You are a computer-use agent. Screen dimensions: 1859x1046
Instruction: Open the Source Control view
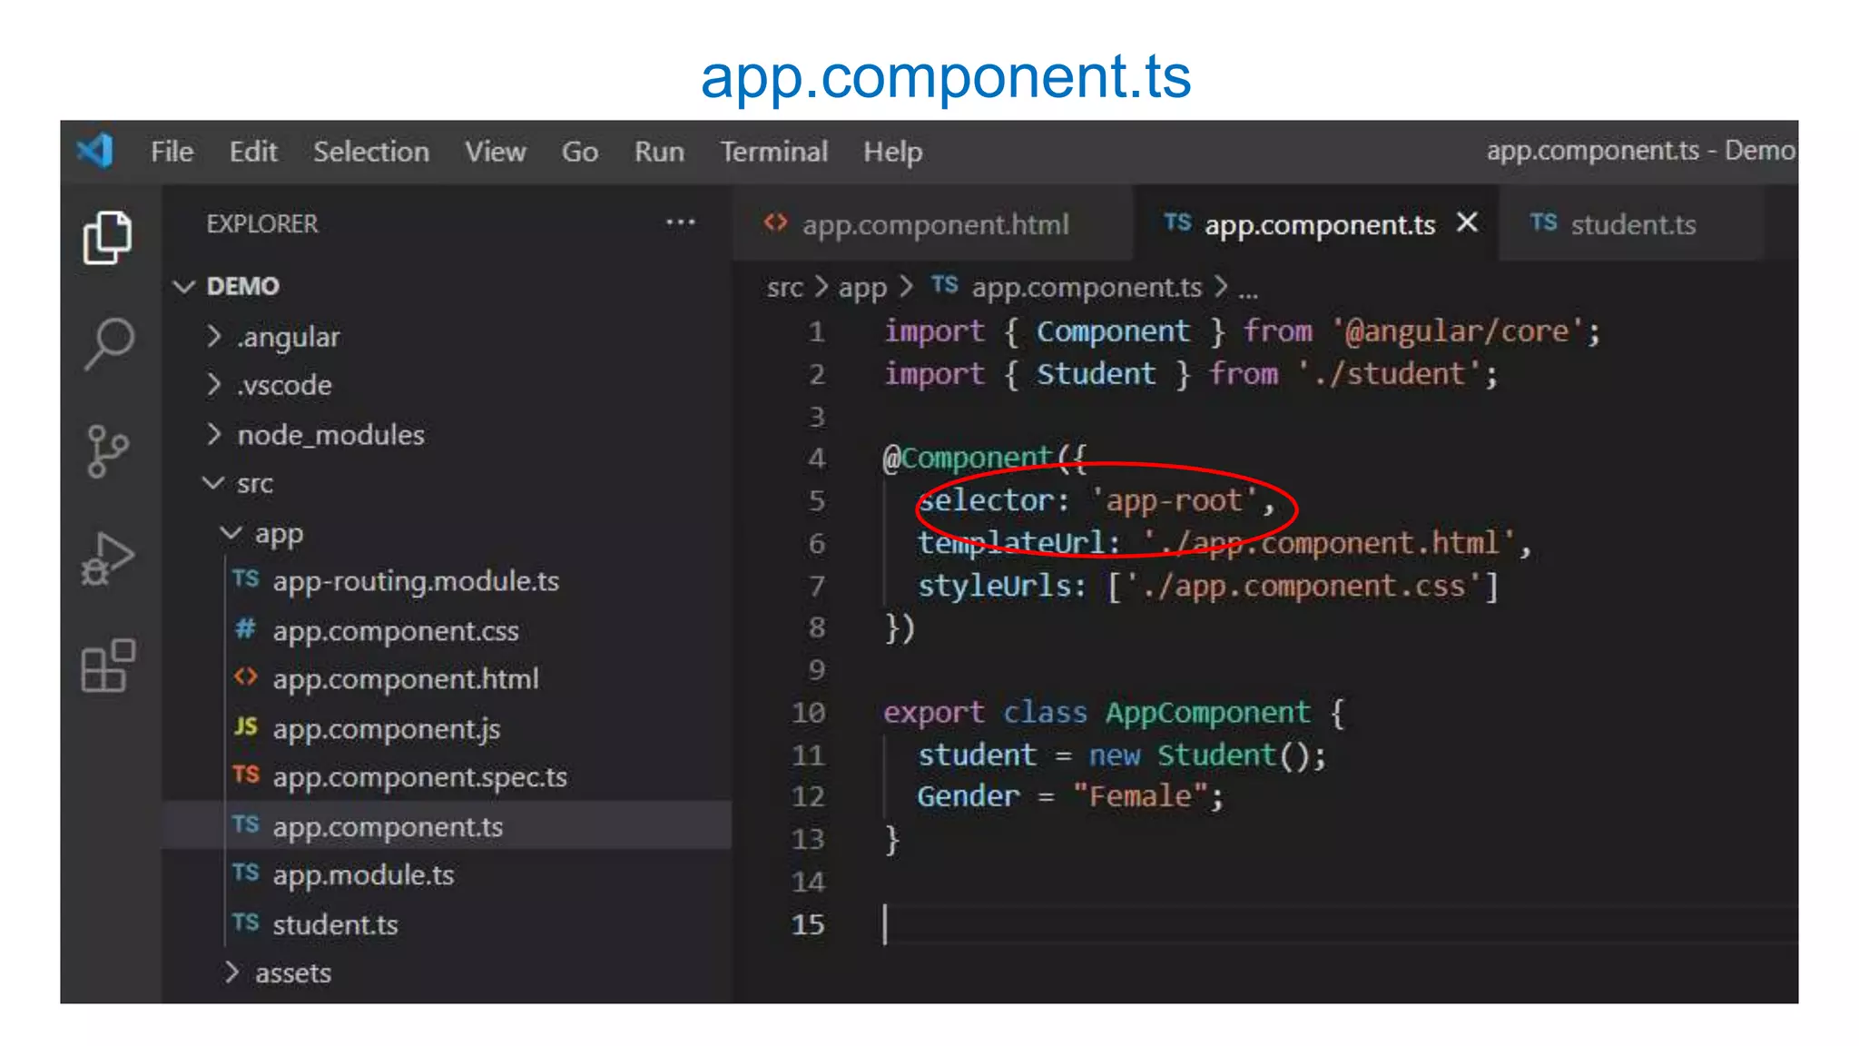107,451
